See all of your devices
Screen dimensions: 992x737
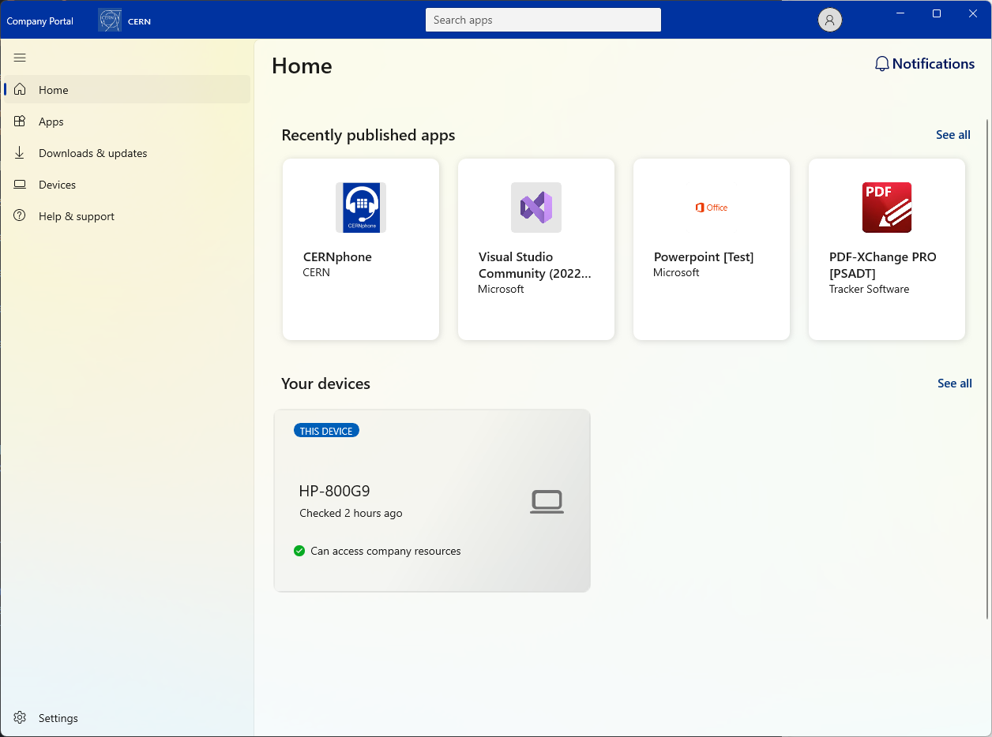pyautogui.click(x=955, y=383)
